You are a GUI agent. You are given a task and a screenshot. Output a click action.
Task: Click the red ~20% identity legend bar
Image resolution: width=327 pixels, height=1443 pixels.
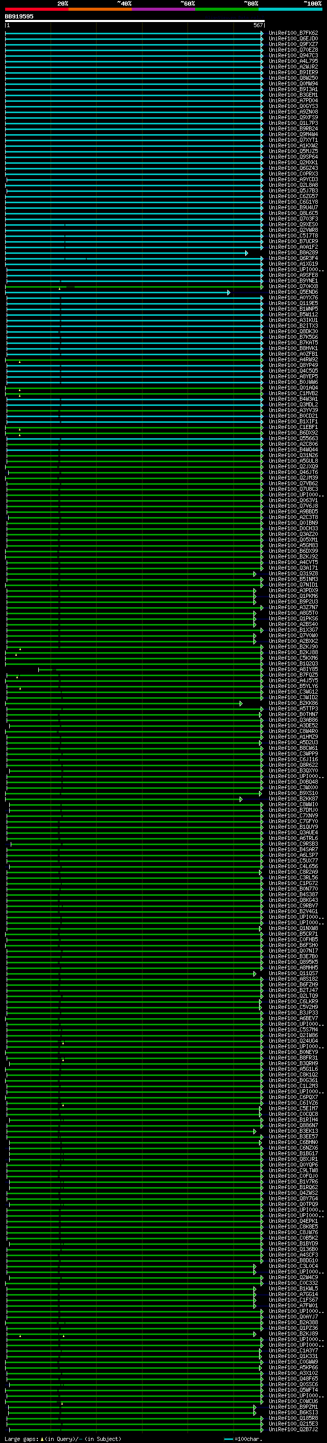[36, 9]
